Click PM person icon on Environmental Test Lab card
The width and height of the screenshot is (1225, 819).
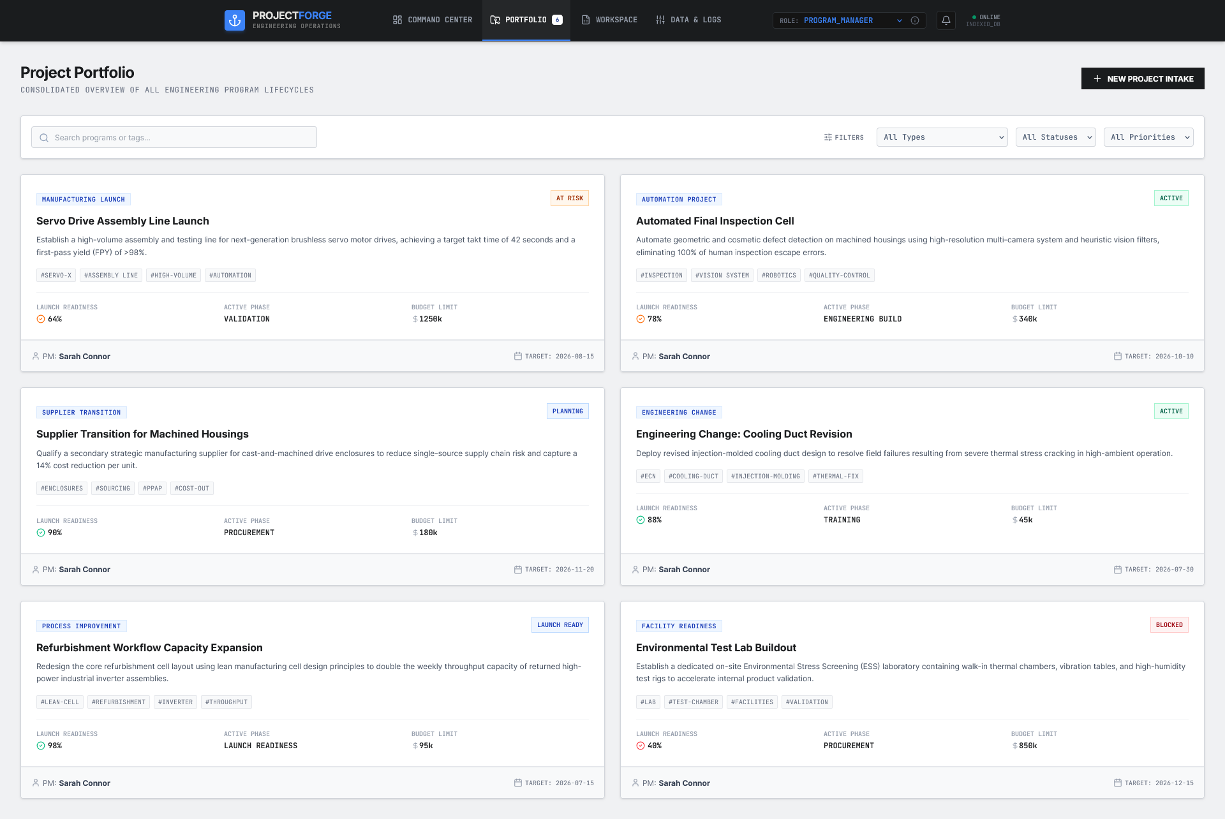(x=635, y=783)
